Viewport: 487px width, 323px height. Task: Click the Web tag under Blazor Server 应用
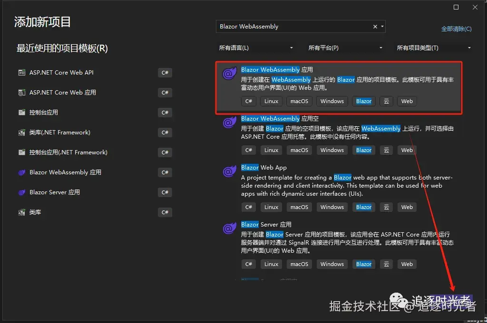click(x=407, y=265)
